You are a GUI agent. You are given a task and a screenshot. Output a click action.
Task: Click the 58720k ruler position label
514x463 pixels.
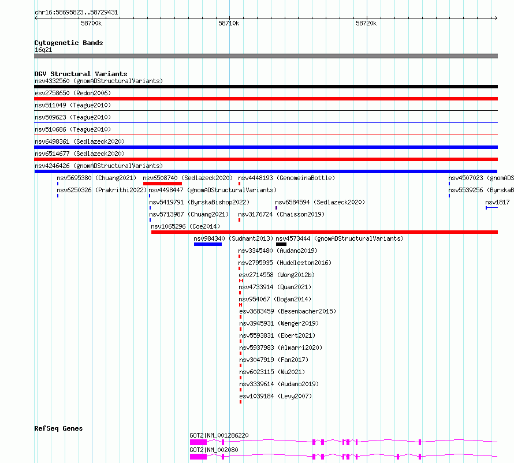(366, 23)
